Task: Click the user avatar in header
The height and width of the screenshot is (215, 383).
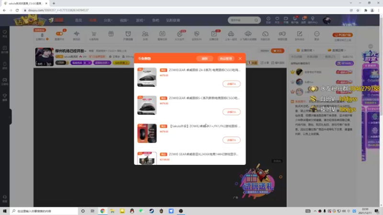Action: (327, 20)
